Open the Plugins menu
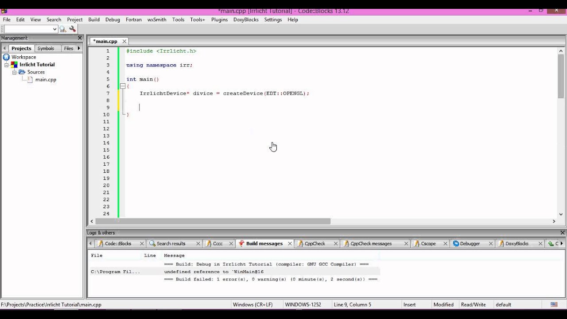Image resolution: width=567 pixels, height=319 pixels. tap(219, 19)
